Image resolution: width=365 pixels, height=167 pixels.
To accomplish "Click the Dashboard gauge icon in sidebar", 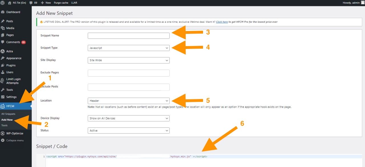I will 3,12.
